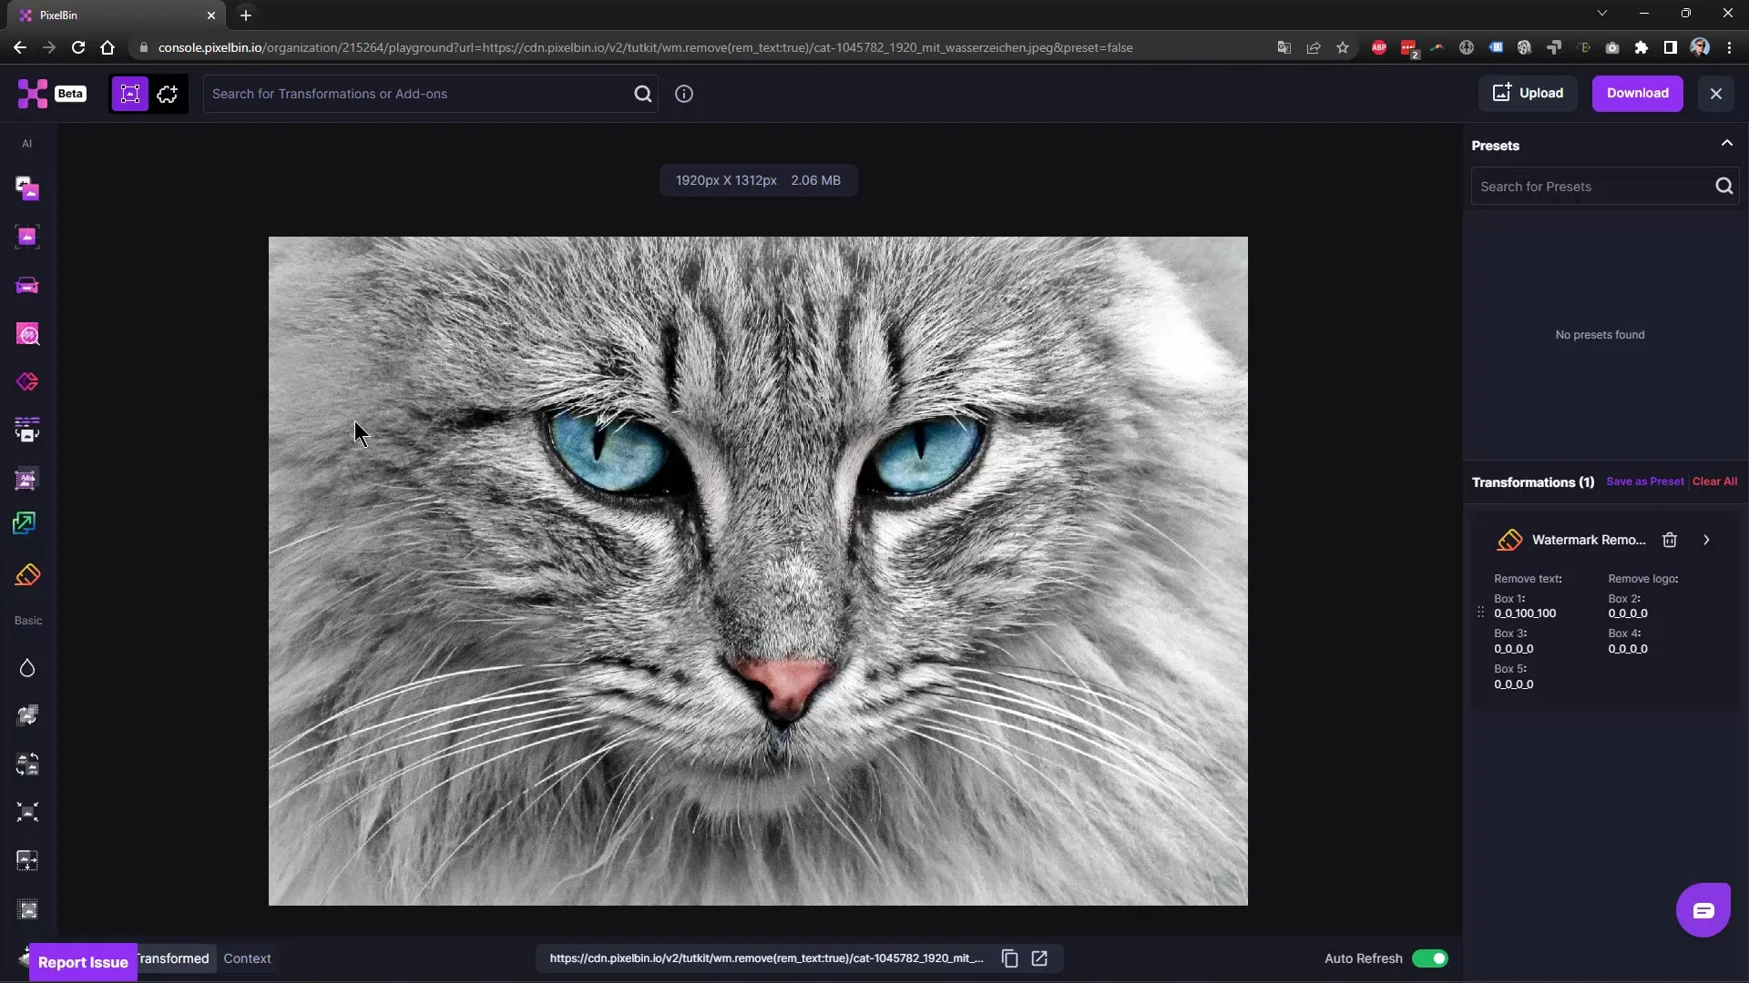The width and height of the screenshot is (1749, 983).
Task: Select the Watermark Removal tool icon
Action: click(1509, 540)
